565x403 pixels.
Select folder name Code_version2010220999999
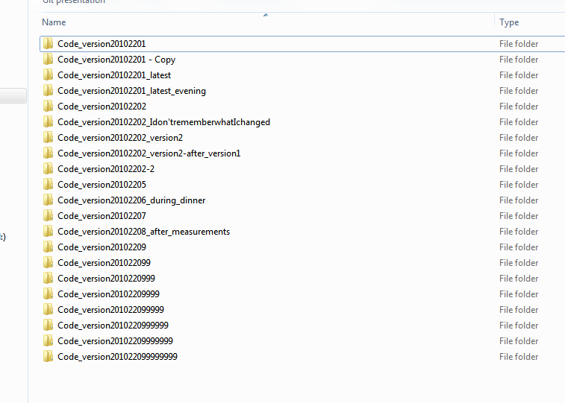[113, 326]
